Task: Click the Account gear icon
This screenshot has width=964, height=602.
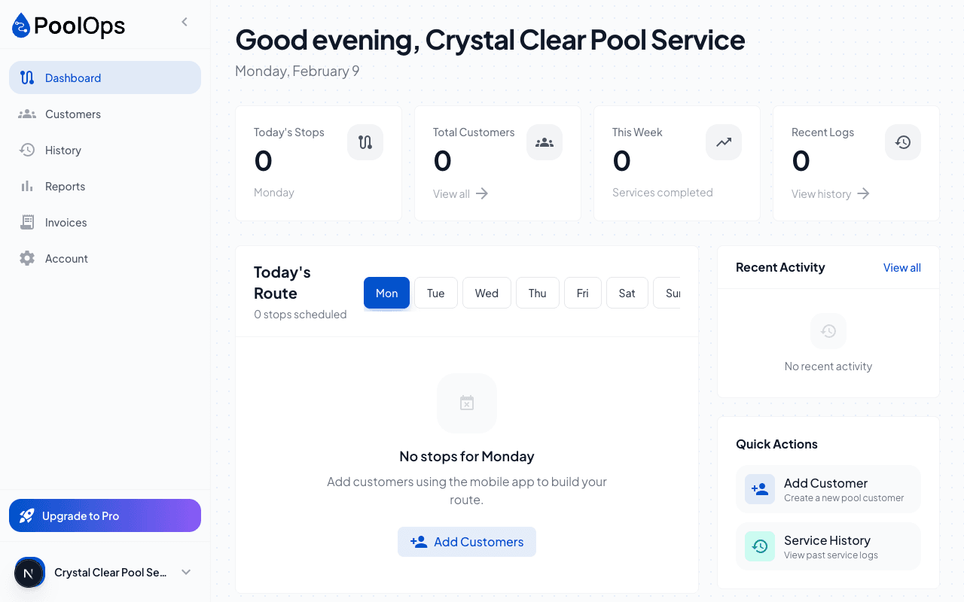Action: [x=27, y=258]
